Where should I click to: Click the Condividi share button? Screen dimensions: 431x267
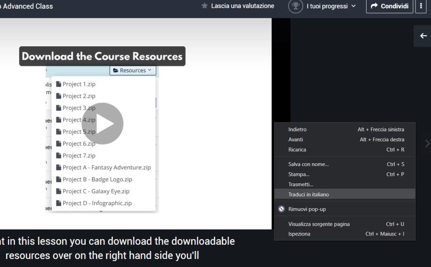pos(389,6)
